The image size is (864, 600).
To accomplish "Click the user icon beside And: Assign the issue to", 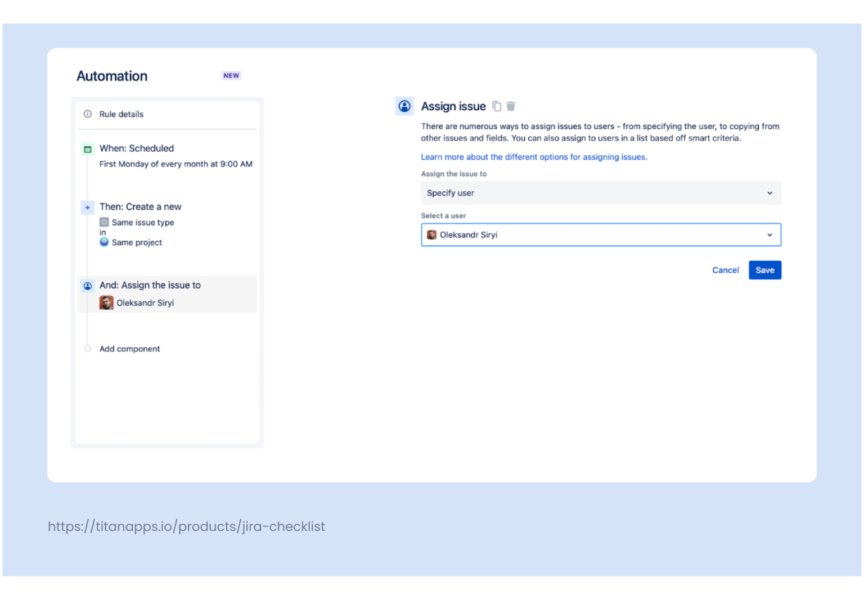I will [x=88, y=286].
